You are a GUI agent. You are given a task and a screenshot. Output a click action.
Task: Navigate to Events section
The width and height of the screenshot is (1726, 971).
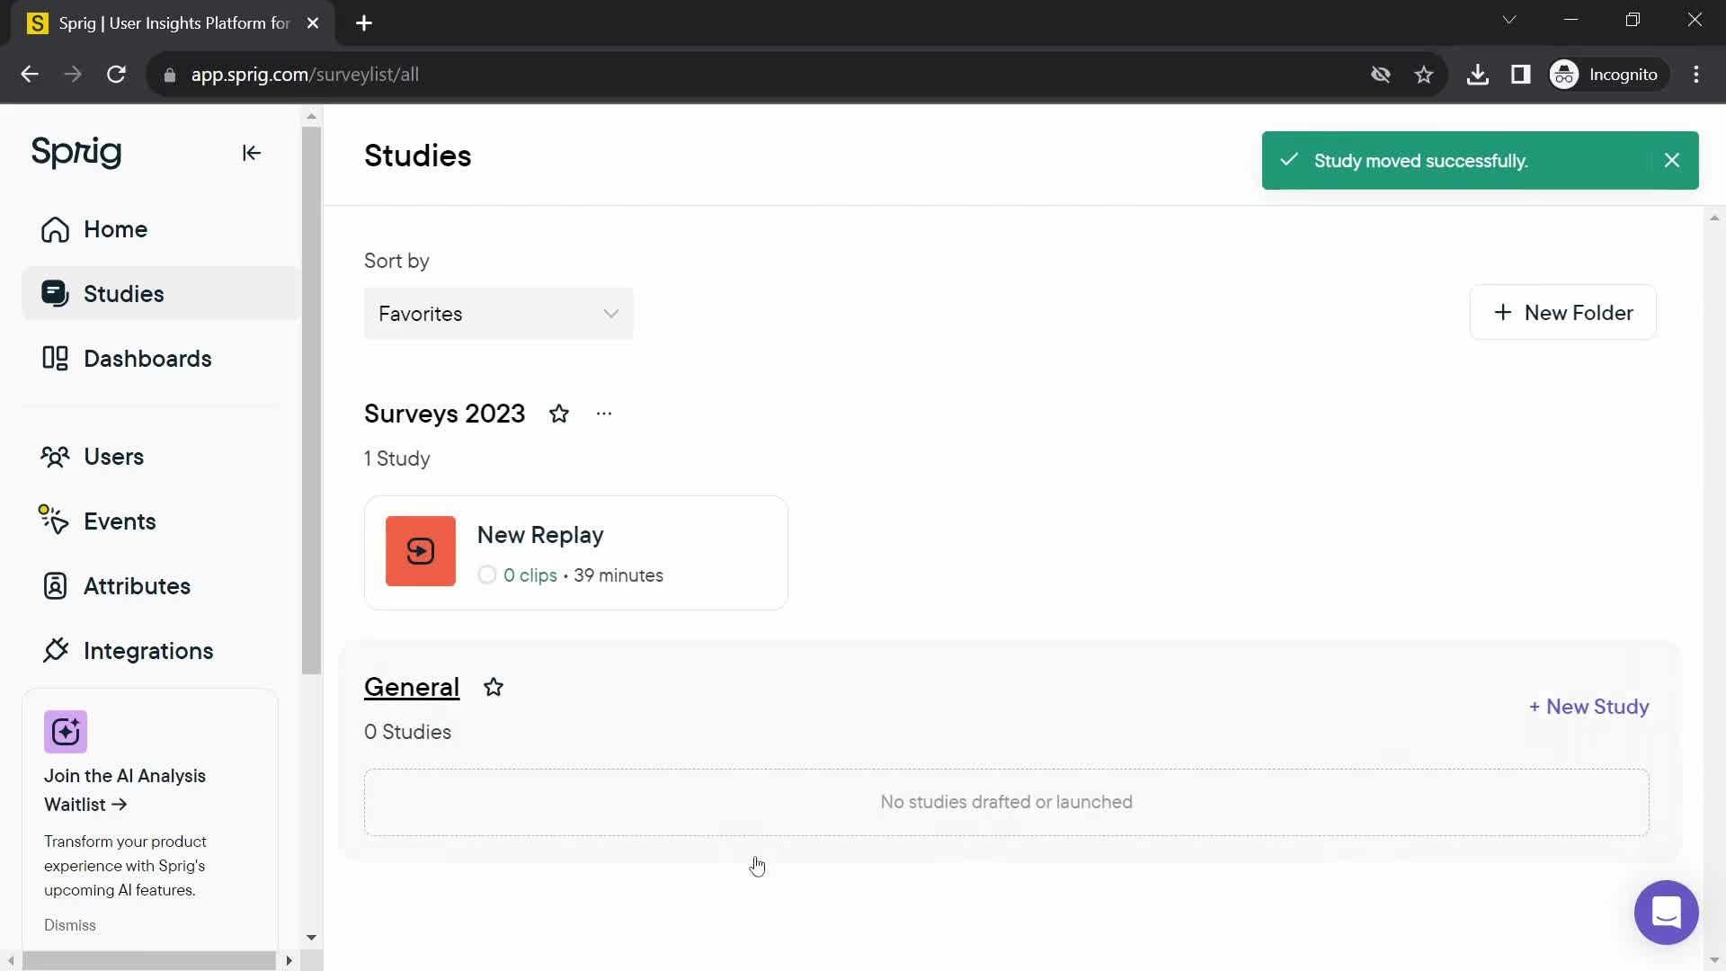pyautogui.click(x=120, y=521)
